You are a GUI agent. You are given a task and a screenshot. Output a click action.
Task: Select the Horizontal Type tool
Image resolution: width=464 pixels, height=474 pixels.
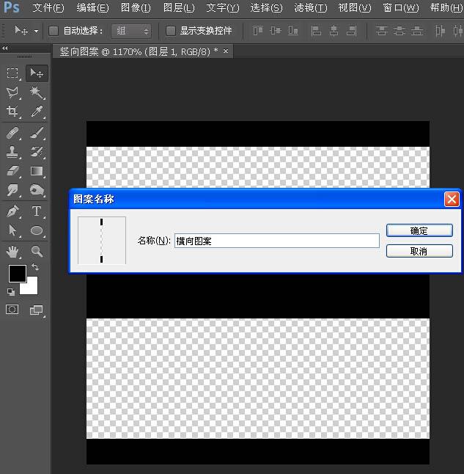click(x=37, y=211)
